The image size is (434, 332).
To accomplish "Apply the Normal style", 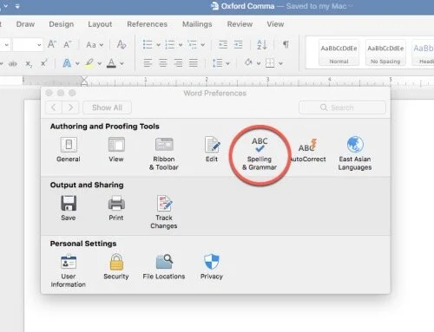I will tap(339, 53).
